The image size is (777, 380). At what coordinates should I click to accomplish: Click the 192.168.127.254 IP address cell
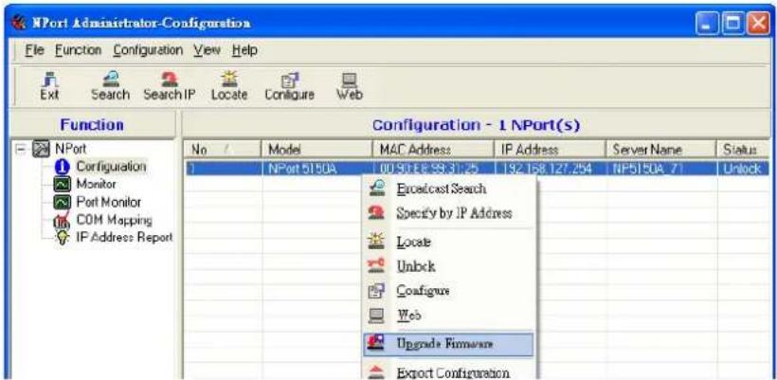click(x=549, y=169)
